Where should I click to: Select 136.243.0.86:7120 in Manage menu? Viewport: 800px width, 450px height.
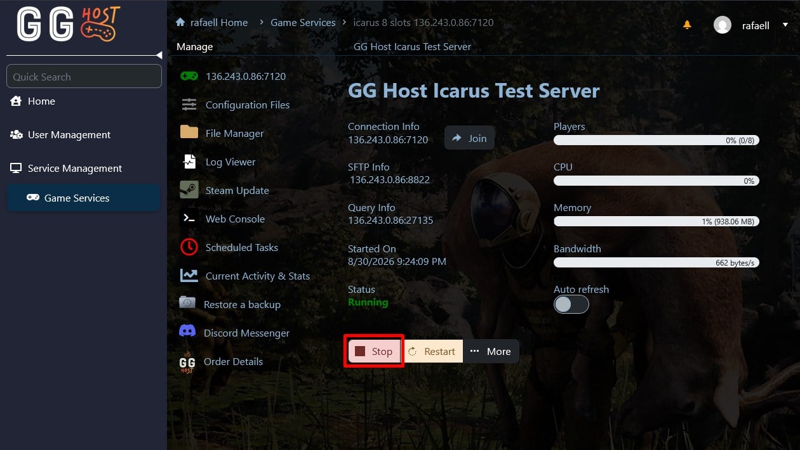tap(246, 76)
